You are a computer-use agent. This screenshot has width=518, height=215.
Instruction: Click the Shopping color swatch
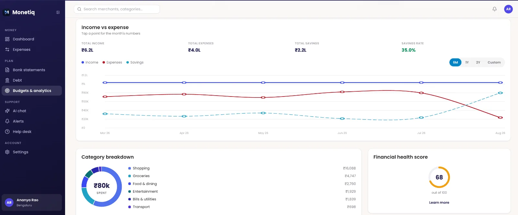129,168
